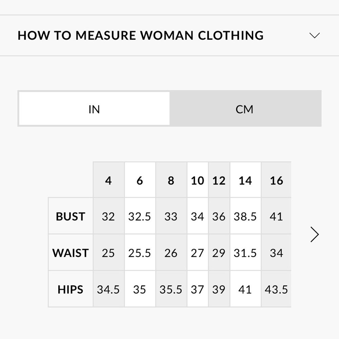Click the WAIST row label
Image resolution: width=339 pixels, height=339 pixels.
click(x=71, y=253)
